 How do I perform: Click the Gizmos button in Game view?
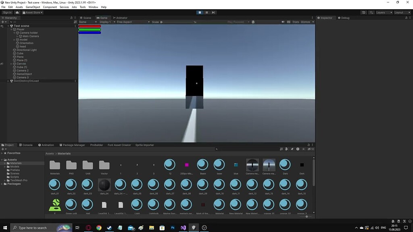pyautogui.click(x=305, y=22)
